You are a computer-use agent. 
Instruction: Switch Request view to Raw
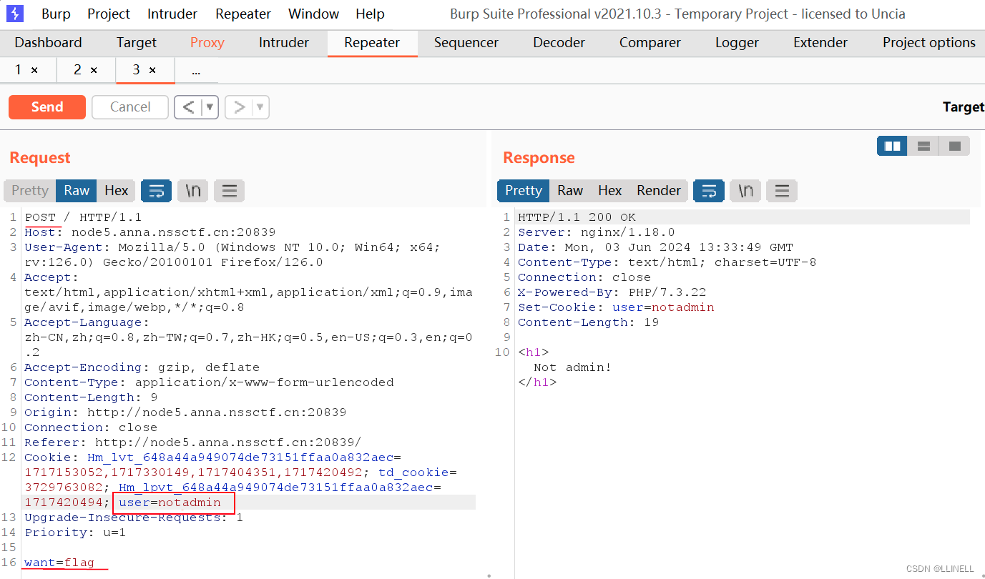(x=77, y=190)
